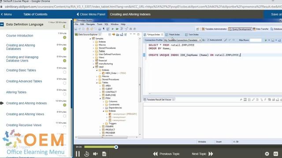282x158 pixels.
Task: Switch to Query Development perspective
Action: [x=240, y=29]
